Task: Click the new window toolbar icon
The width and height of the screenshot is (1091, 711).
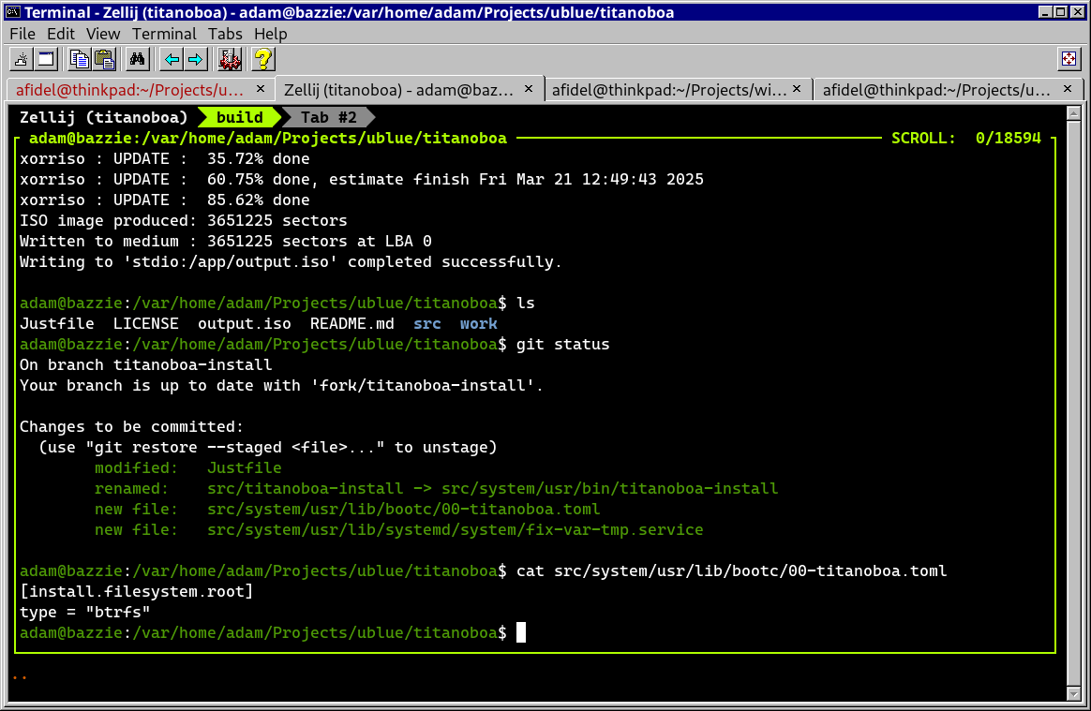Action: pos(46,60)
